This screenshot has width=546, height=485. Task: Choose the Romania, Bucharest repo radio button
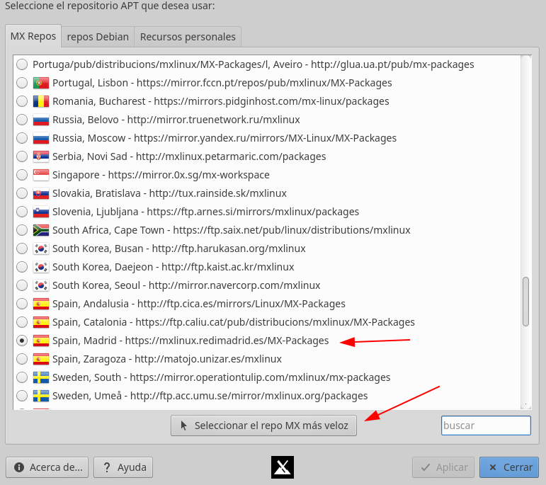point(22,101)
